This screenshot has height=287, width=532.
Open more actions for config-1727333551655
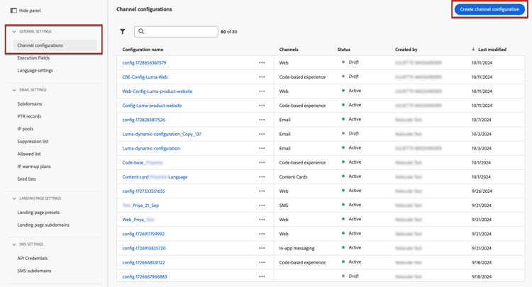[x=262, y=191]
